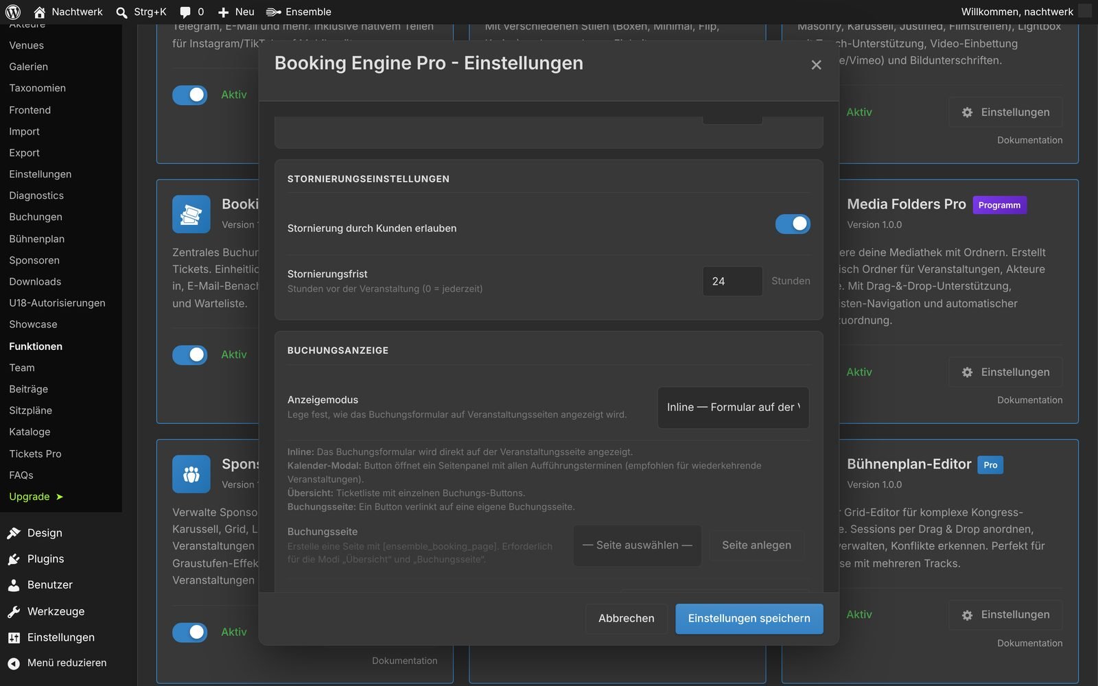Click the Stornierungsfrist hours field
Viewport: 1098px width, 686px height.
click(732, 281)
